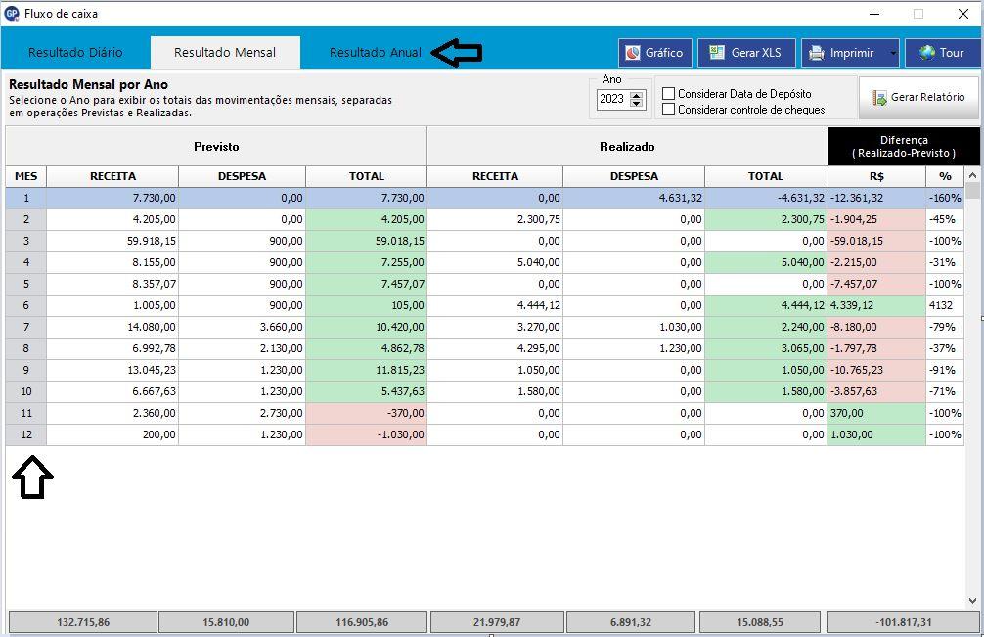
Task: Click the 21.979,87 footer total
Action: 497,622
